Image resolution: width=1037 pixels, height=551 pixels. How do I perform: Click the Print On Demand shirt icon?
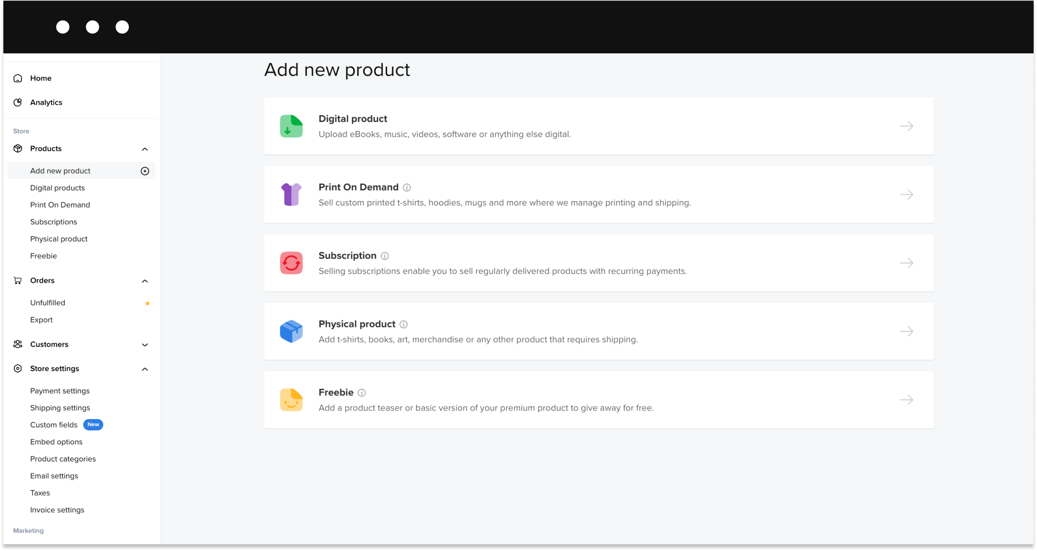click(x=291, y=194)
